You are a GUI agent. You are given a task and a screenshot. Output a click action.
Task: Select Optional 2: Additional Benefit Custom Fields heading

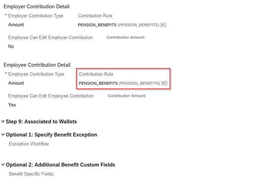[x=60, y=165]
